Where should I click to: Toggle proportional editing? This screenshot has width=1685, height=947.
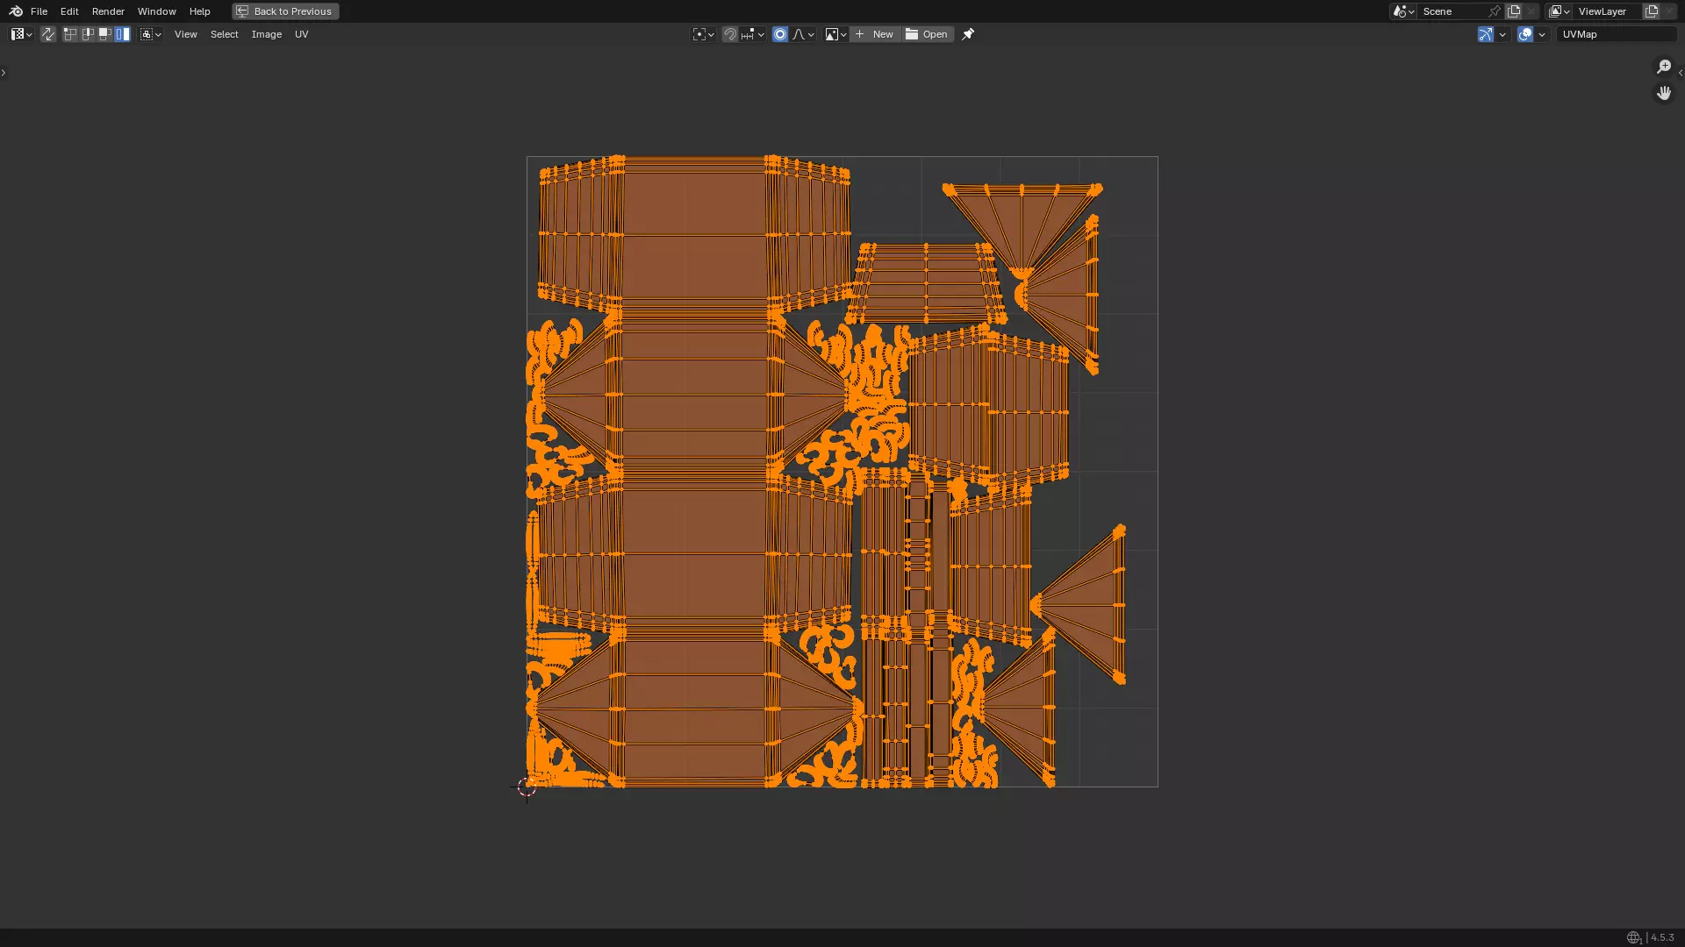pyautogui.click(x=780, y=34)
